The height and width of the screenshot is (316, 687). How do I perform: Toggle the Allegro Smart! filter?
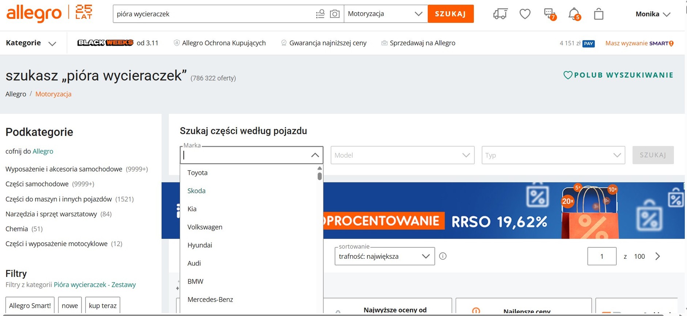coord(30,305)
